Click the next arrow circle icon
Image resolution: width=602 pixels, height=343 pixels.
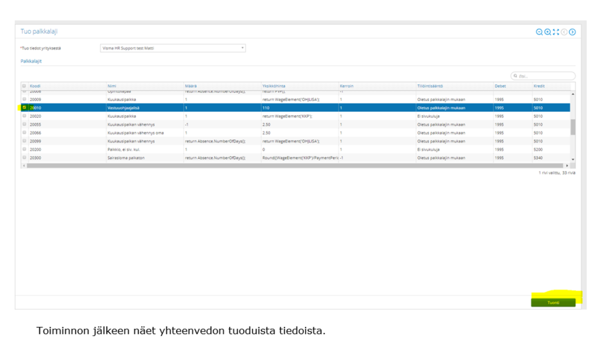(x=572, y=32)
